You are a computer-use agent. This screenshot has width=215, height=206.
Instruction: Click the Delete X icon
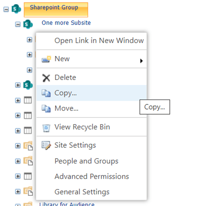pos(46,78)
